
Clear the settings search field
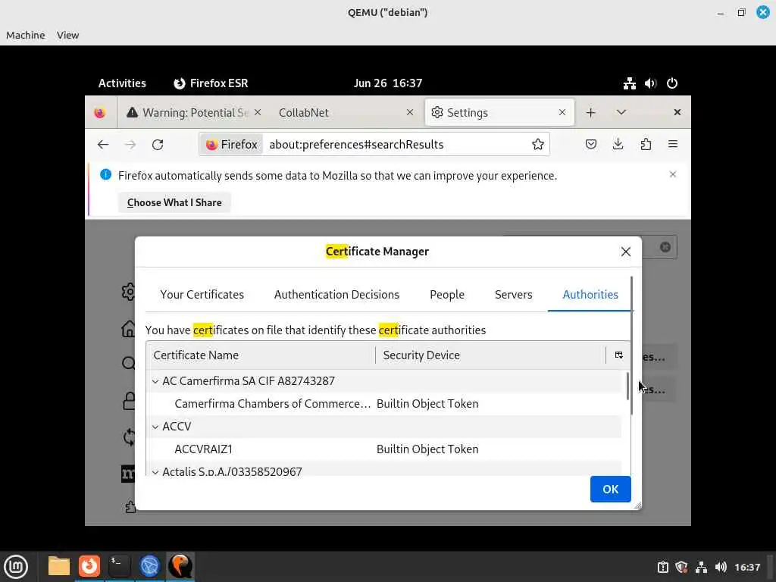click(665, 247)
